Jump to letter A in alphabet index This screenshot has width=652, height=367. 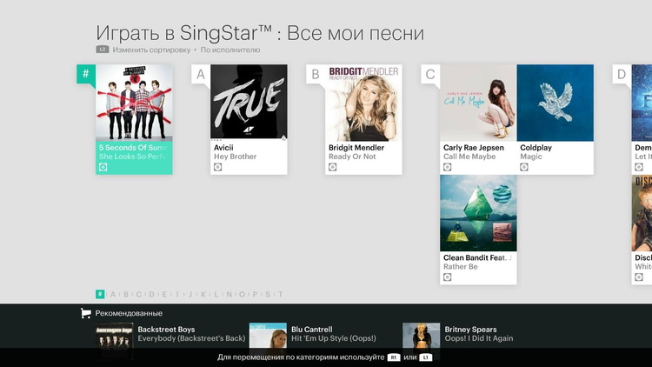point(113,295)
